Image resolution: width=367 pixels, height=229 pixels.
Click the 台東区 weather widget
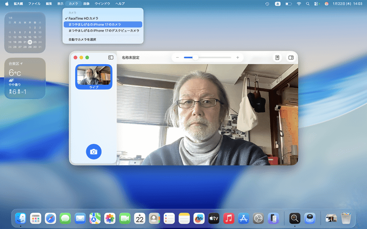point(25,78)
